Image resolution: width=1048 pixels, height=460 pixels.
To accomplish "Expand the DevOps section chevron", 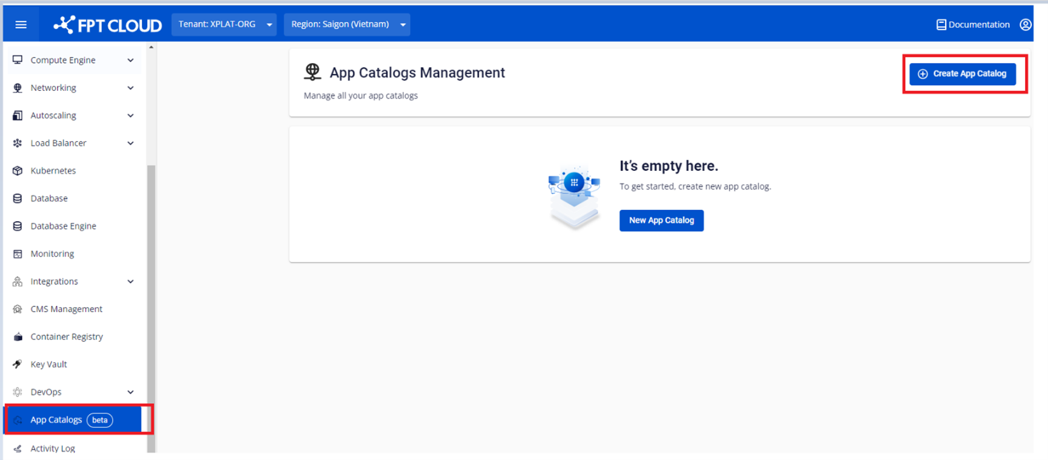I will (x=130, y=392).
